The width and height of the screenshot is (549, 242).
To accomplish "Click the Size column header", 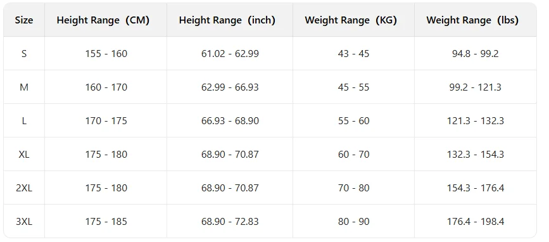I will [24, 20].
